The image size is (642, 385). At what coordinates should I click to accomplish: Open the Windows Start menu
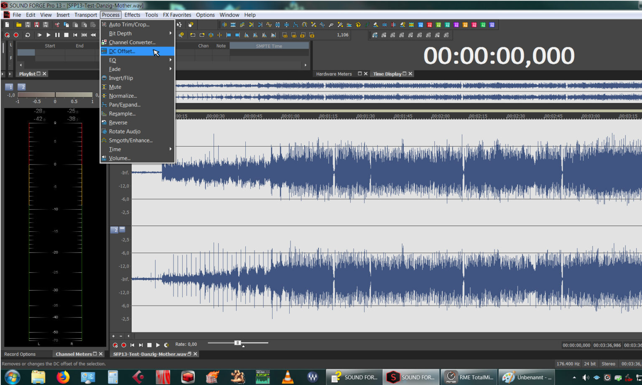[x=12, y=377]
